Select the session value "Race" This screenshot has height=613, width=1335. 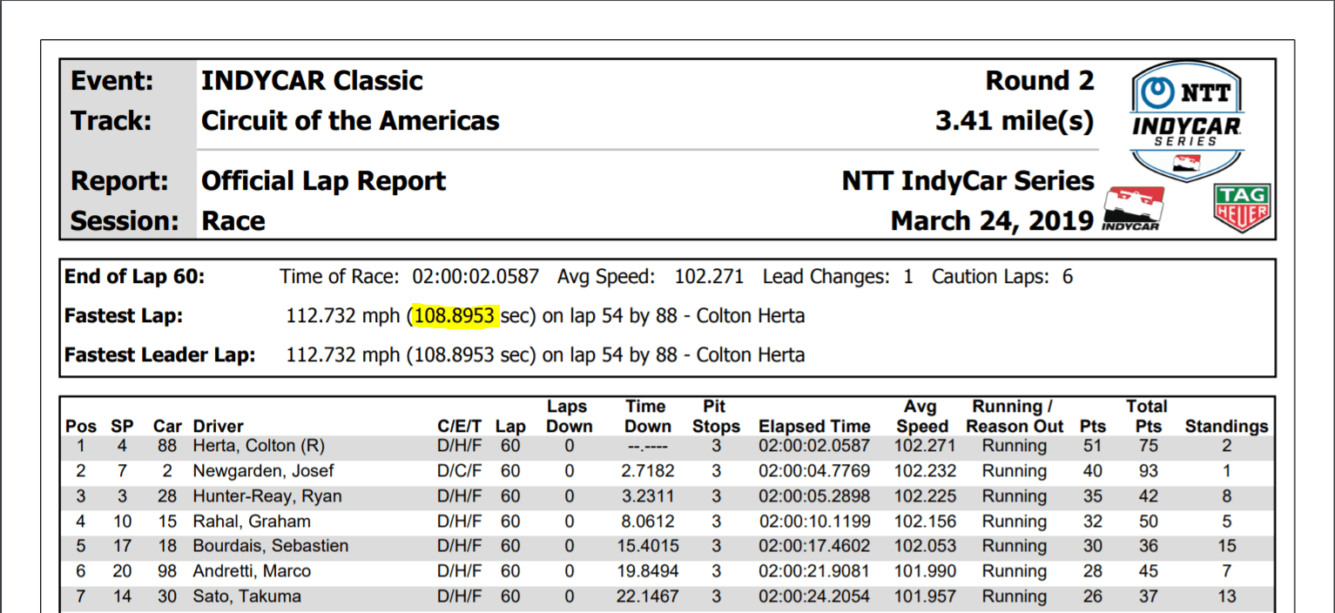coord(233,221)
